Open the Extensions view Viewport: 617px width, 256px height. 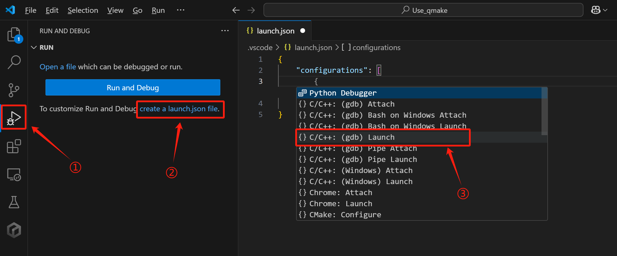pyautogui.click(x=14, y=146)
